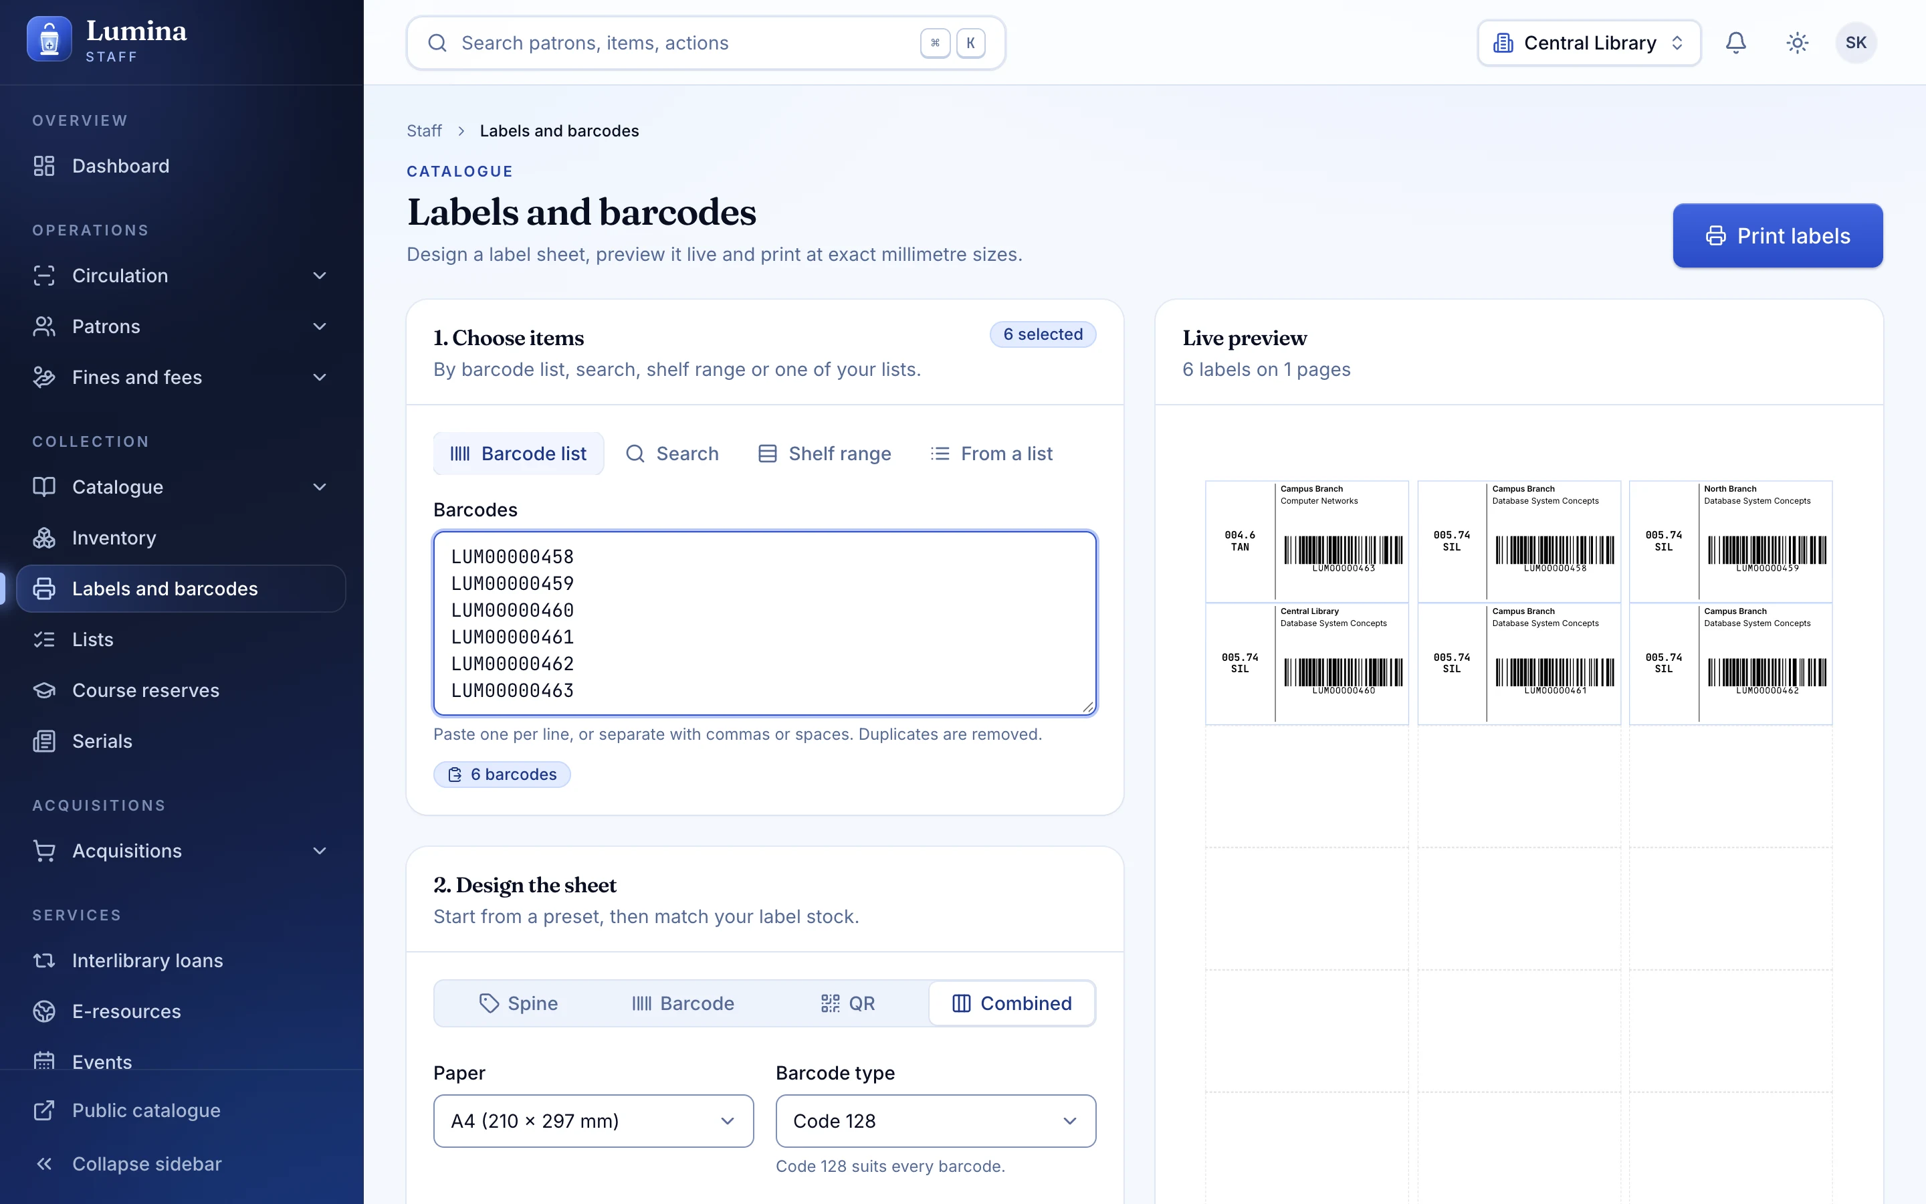Click the K keyboard shortcut key hint

[x=970, y=43]
